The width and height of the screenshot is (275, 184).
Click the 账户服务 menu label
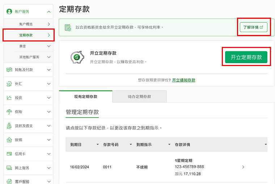pos(22,12)
